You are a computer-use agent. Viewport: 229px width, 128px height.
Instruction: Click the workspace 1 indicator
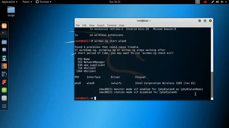click(x=198, y=2)
